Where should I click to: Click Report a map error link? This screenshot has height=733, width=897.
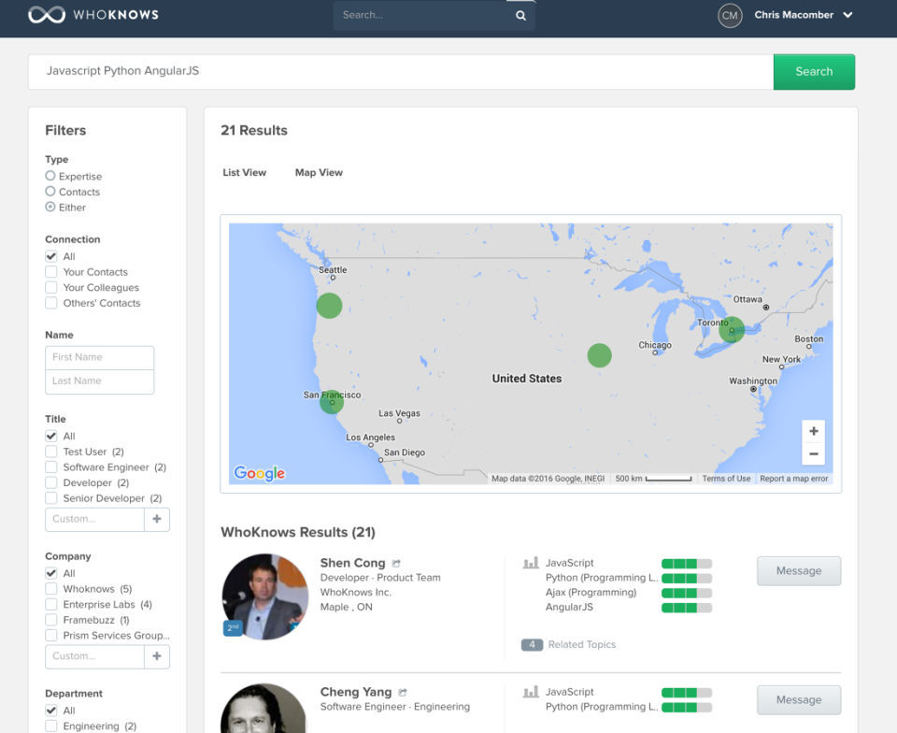[x=793, y=479]
